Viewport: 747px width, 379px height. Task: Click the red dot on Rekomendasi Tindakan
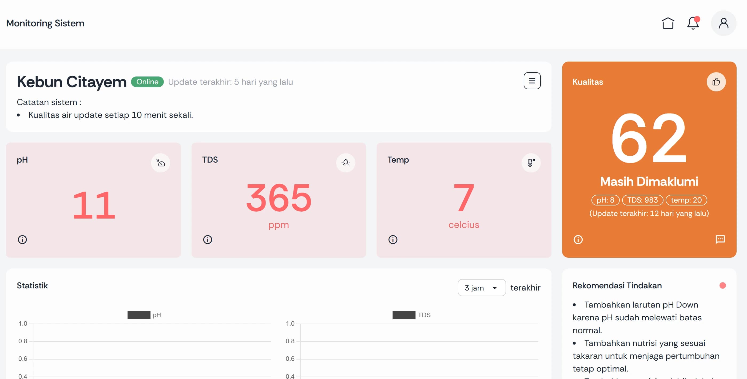[x=722, y=286]
